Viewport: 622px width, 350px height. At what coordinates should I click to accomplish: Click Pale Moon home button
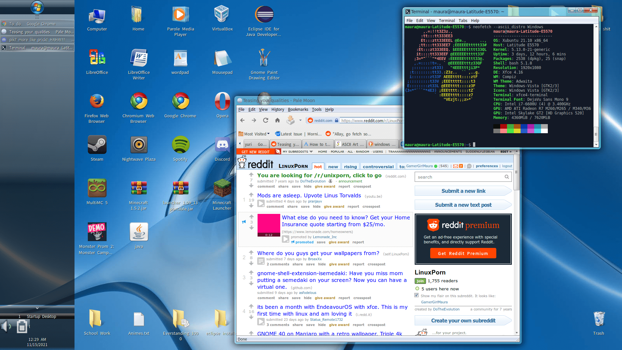point(277,120)
